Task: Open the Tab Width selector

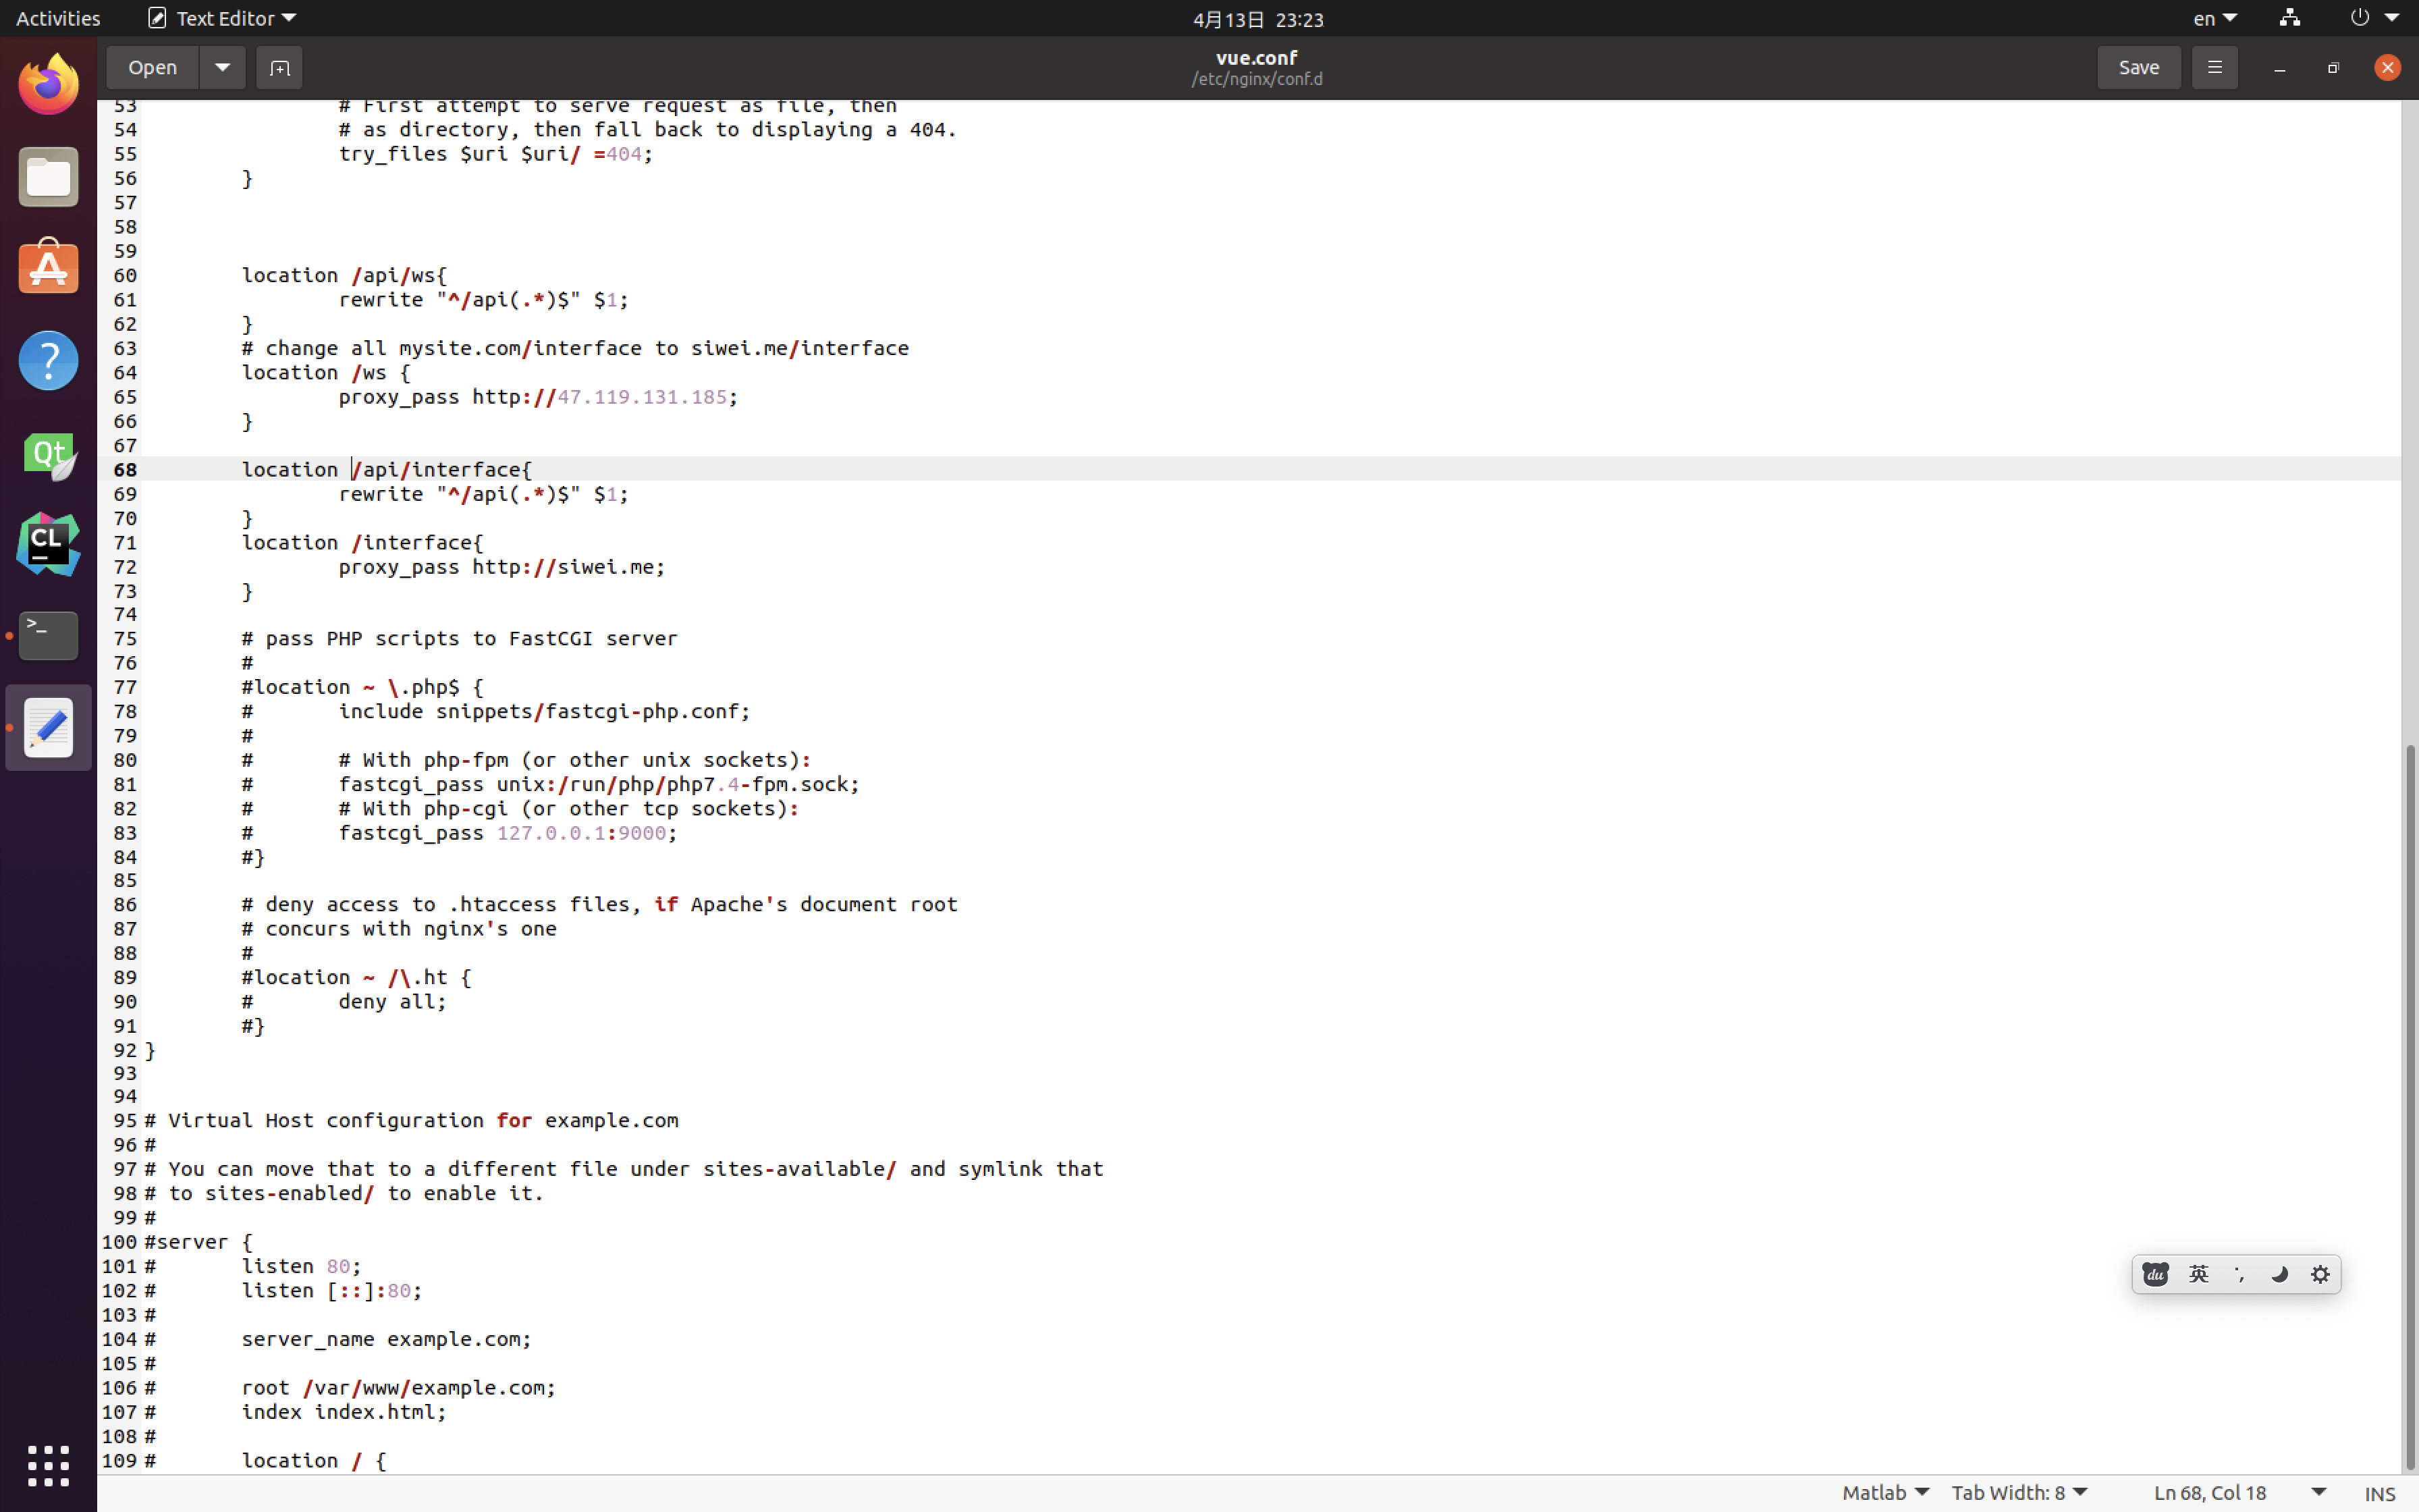Action: click(x=2018, y=1492)
